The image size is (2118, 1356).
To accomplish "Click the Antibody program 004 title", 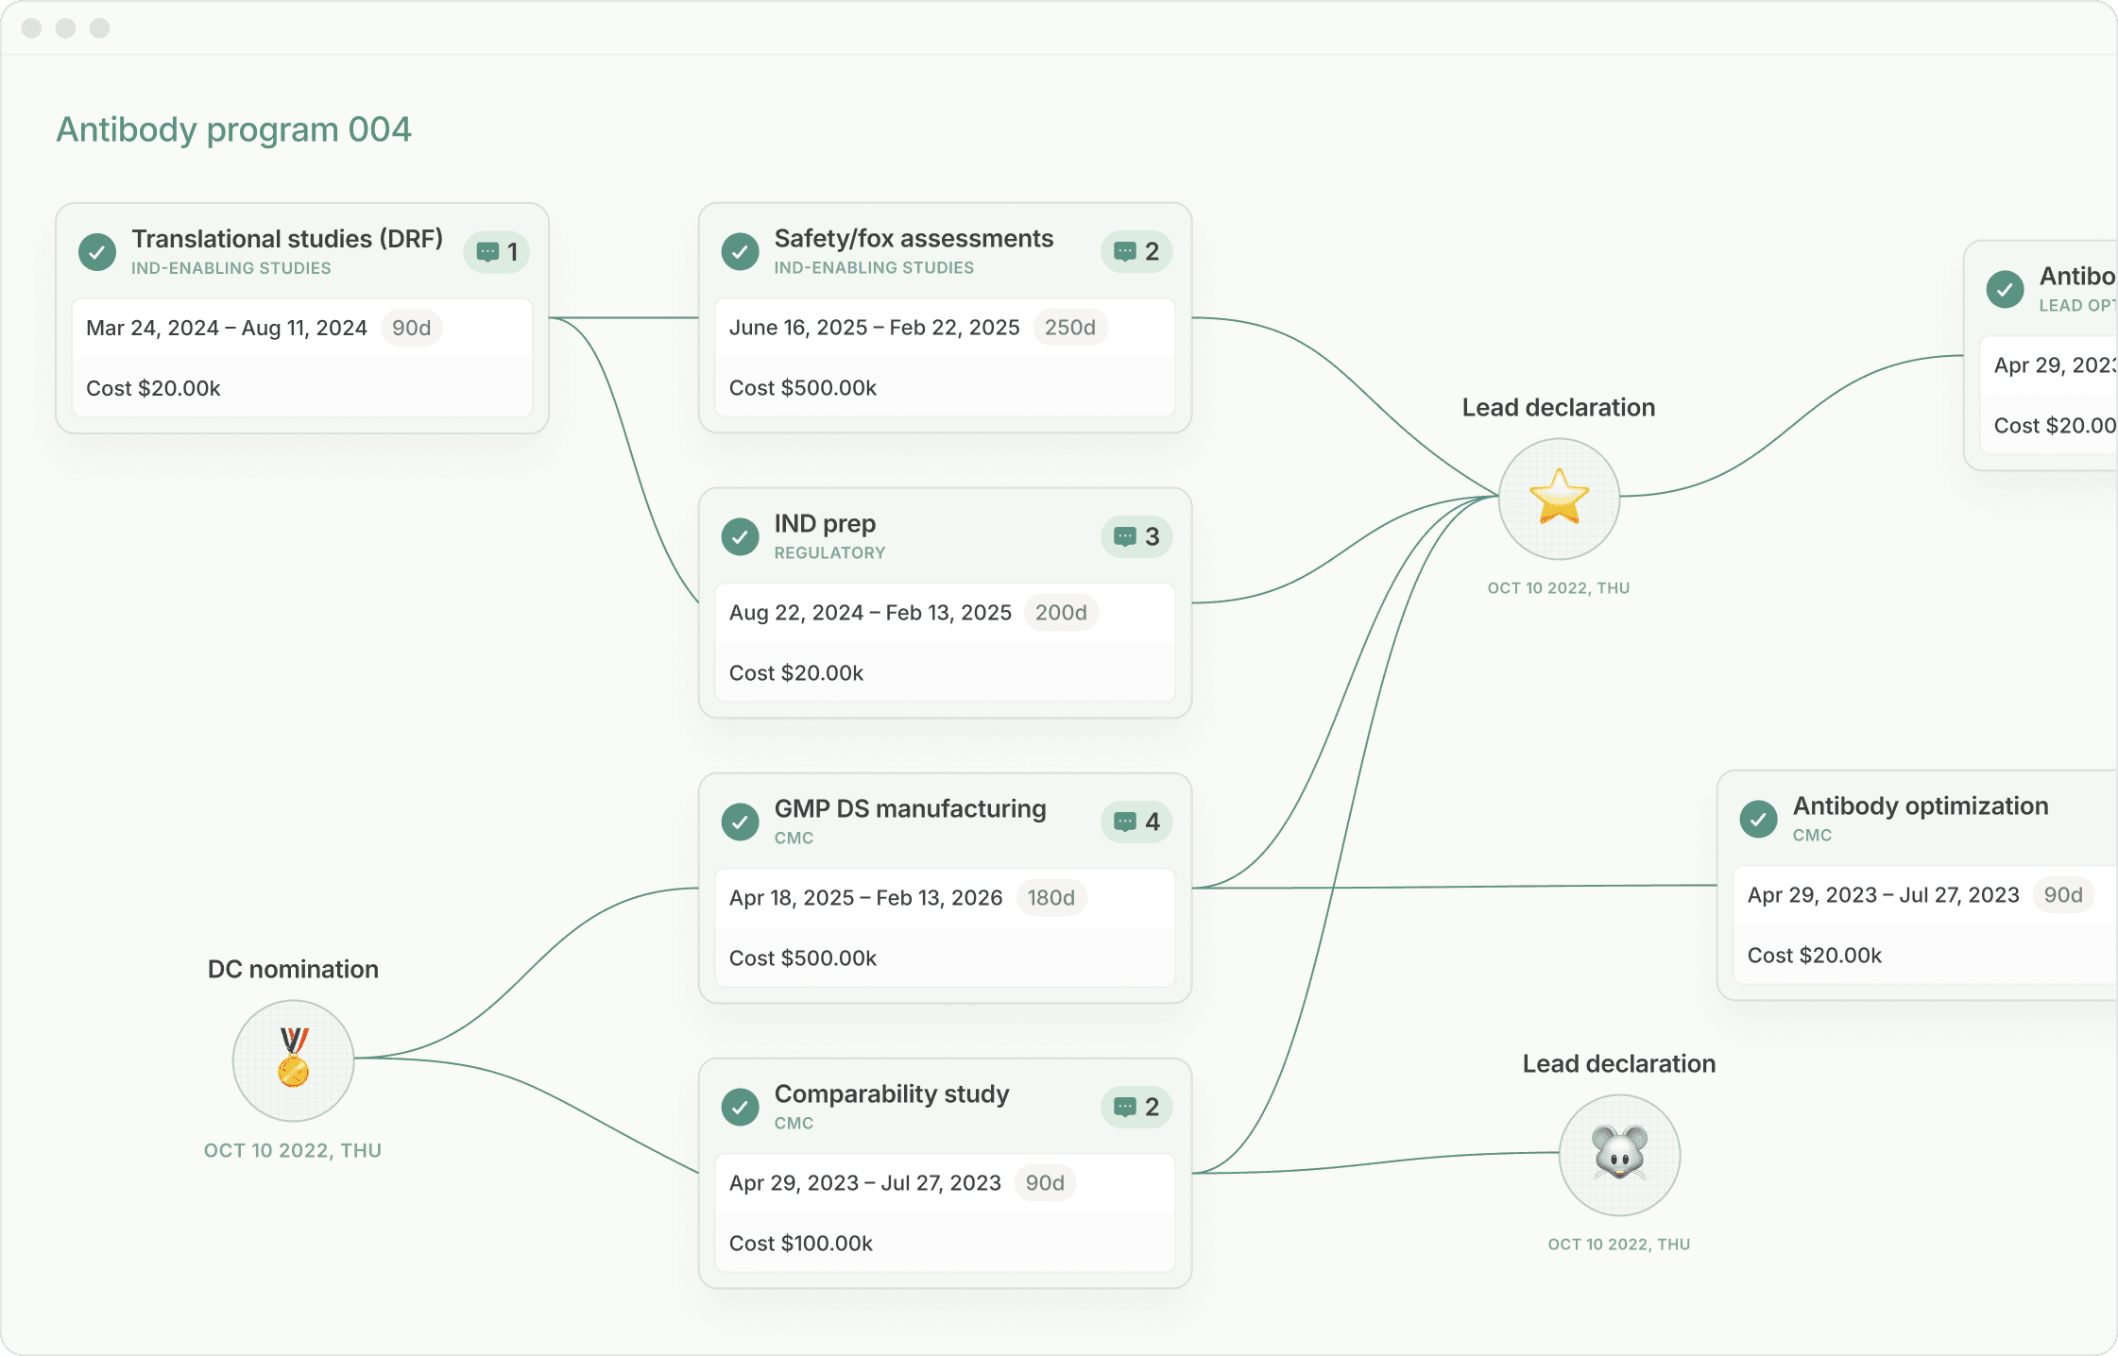I will point(233,129).
